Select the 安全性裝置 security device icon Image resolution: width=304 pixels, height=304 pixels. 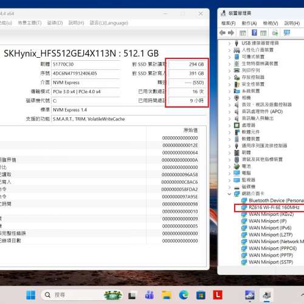coord(237,84)
